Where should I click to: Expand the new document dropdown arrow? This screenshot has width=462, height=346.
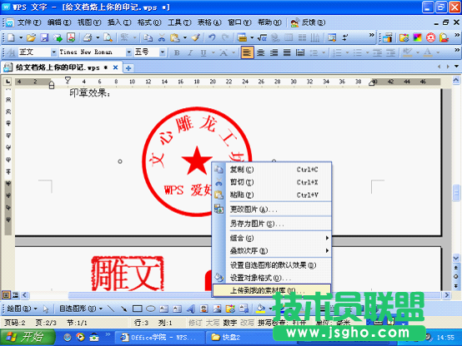point(21,37)
